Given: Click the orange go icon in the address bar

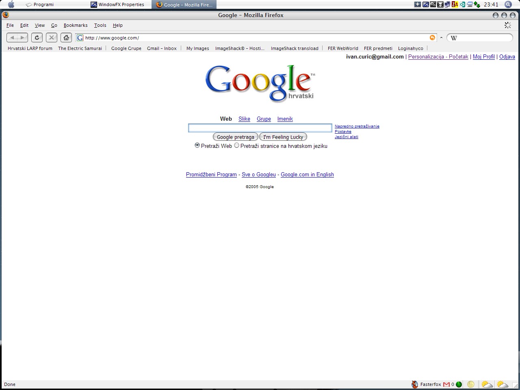Looking at the screenshot, I should pos(432,38).
